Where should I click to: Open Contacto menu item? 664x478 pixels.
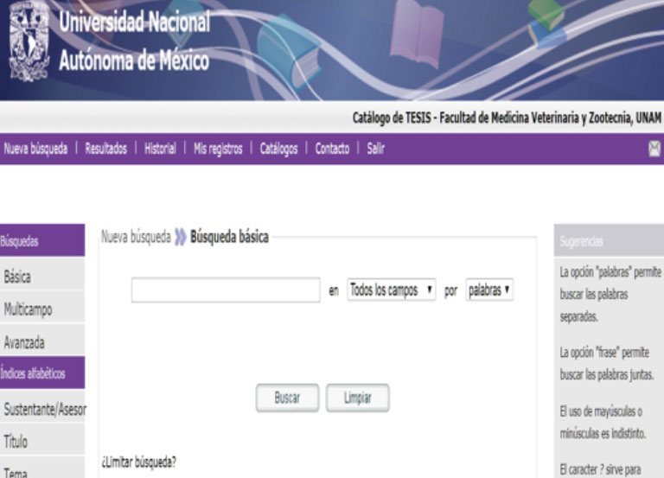[x=332, y=149]
